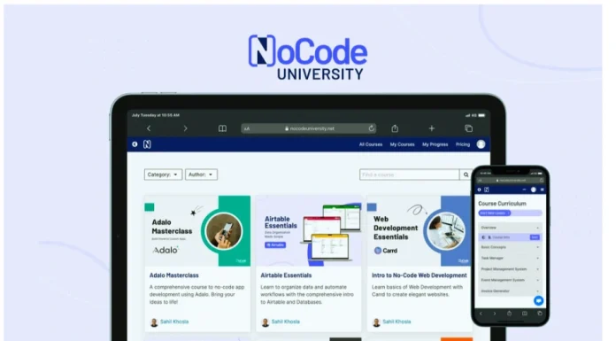Tap the blue button on phone progress bar
The width and height of the screenshot is (616, 341).
(495, 213)
